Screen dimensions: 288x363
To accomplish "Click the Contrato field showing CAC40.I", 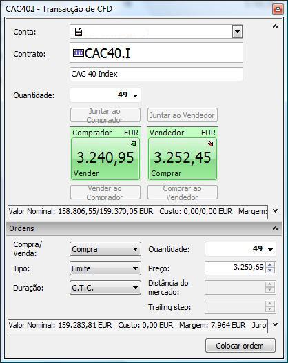I will point(156,52).
